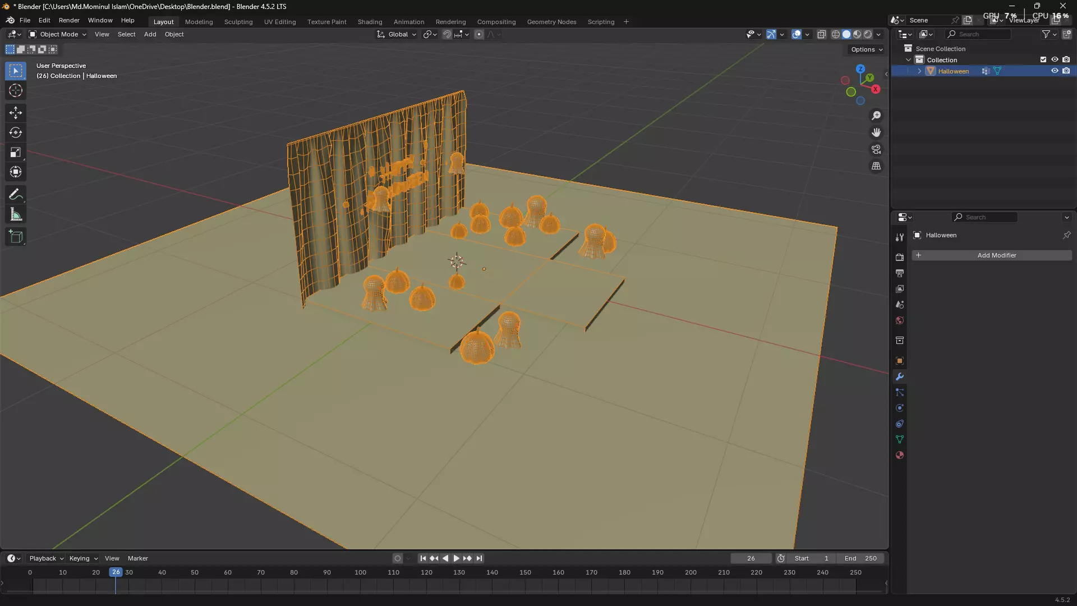Switch to the Shading workspace tab
1077x606 pixels.
(370, 22)
